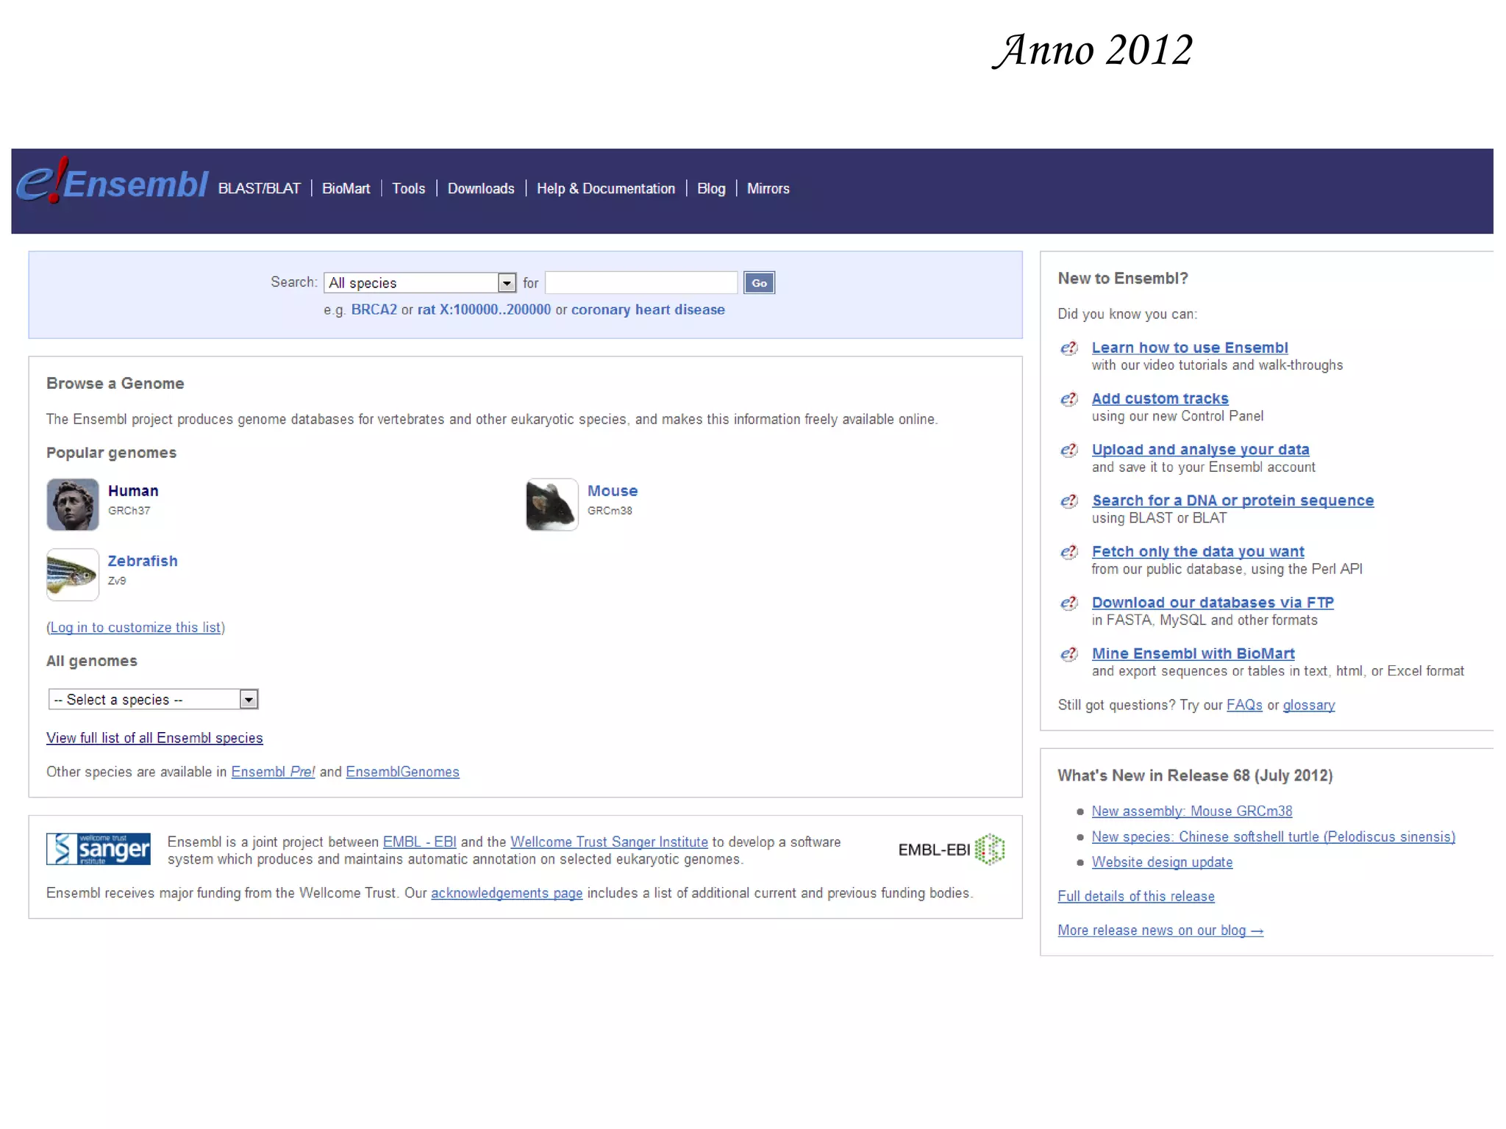Open the Blog menu item
This screenshot has height=1129, width=1506.
[711, 189]
